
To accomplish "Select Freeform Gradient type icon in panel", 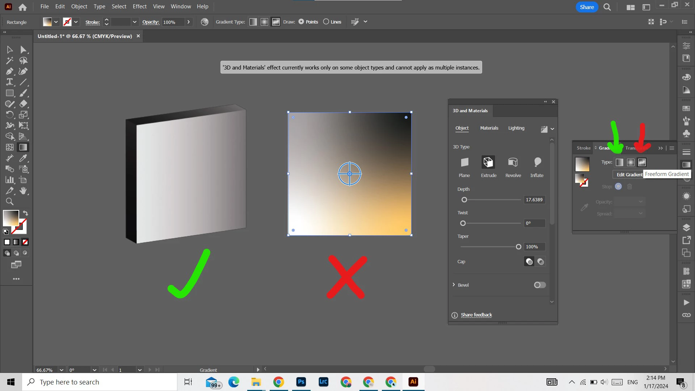I will [642, 162].
